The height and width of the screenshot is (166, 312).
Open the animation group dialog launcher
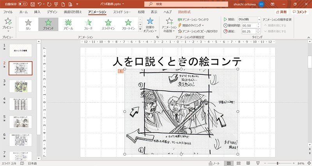(x=158, y=37)
